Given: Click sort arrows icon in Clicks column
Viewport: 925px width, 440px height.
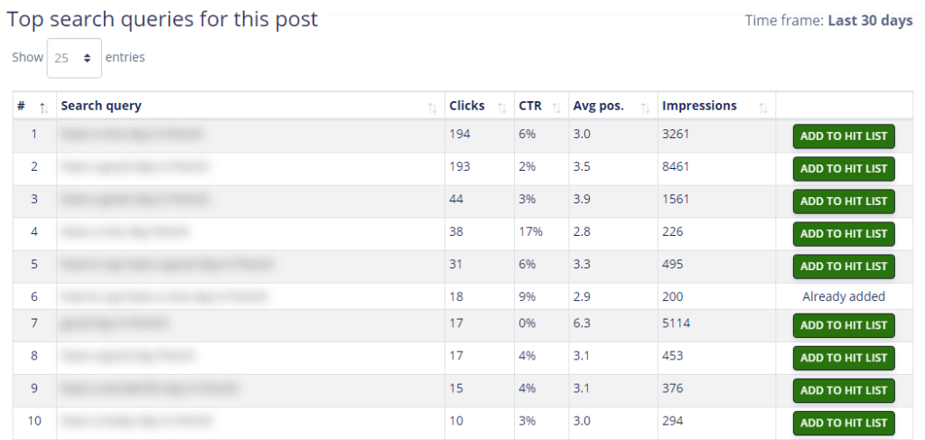Looking at the screenshot, I should point(501,108).
